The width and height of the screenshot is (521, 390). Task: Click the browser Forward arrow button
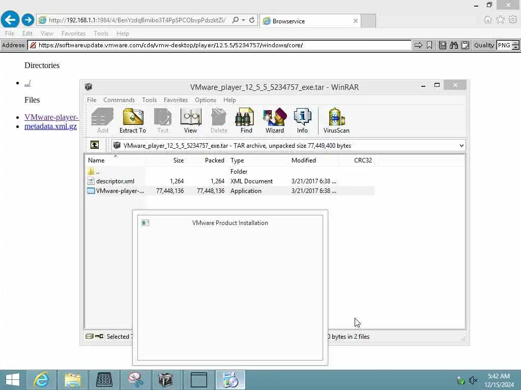click(28, 20)
